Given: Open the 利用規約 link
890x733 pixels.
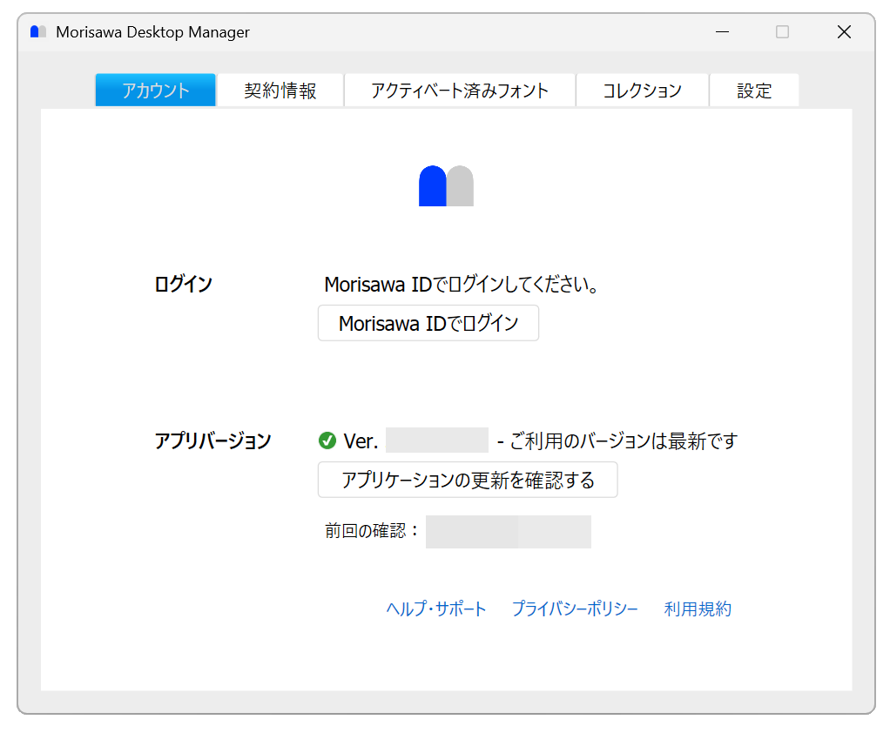Looking at the screenshot, I should click(698, 609).
